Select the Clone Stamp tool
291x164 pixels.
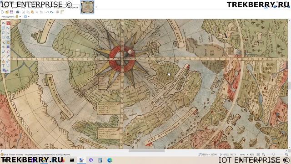[x=3, y=61]
